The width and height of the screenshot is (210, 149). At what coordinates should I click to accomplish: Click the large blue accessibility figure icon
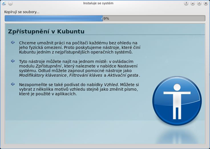click(177, 101)
